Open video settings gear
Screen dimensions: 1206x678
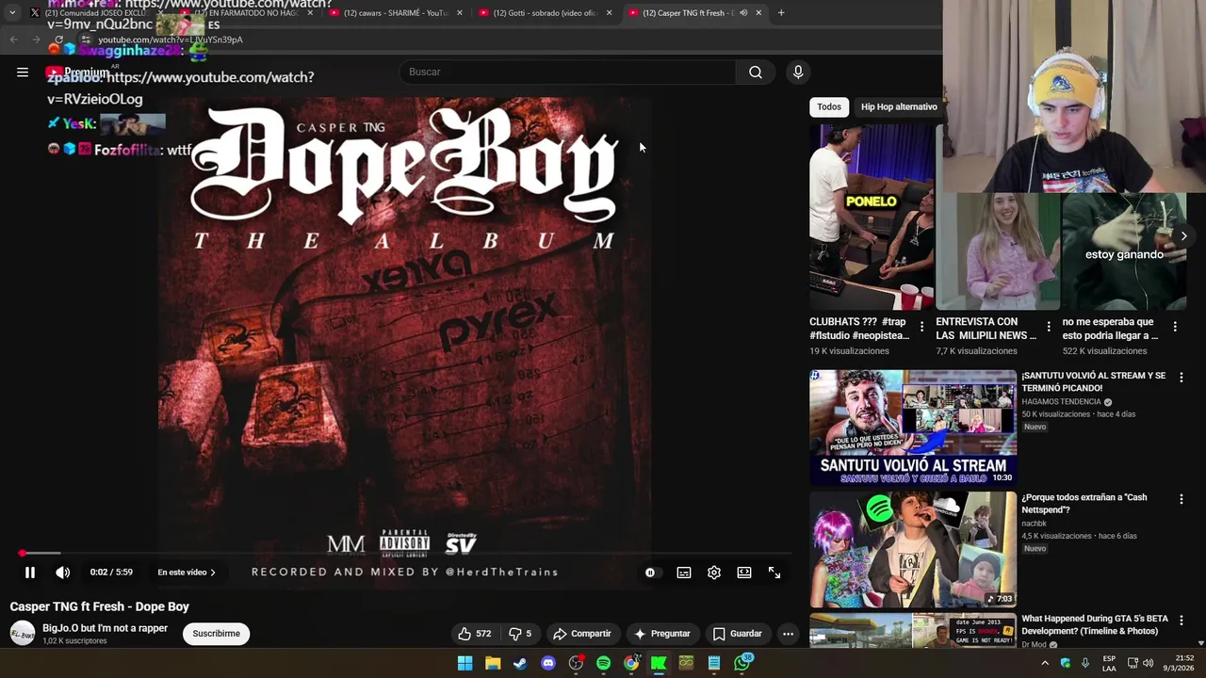coord(714,573)
